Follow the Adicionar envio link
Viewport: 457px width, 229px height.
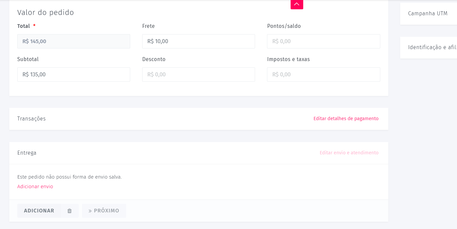(x=35, y=187)
